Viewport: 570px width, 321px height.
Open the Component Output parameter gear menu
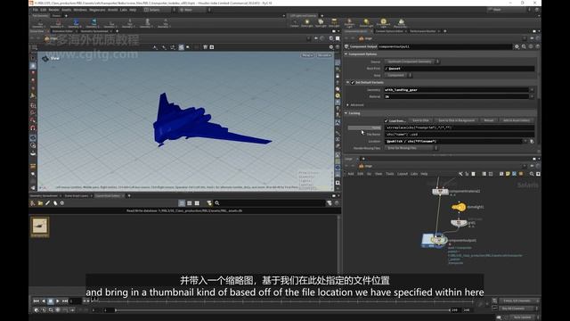pyautogui.click(x=517, y=46)
